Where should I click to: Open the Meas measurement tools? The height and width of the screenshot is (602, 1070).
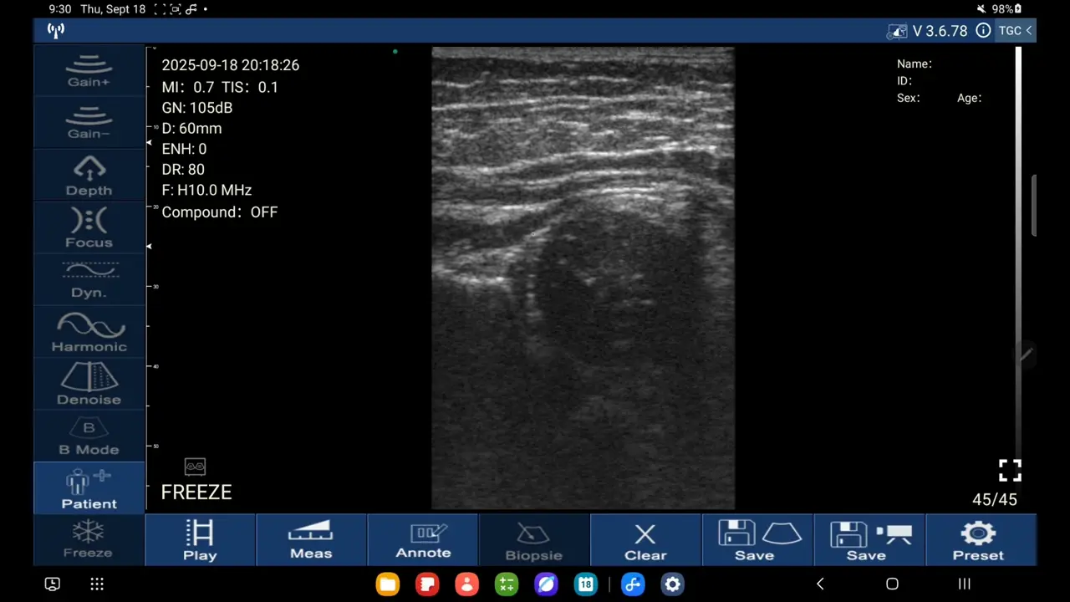[311, 540]
